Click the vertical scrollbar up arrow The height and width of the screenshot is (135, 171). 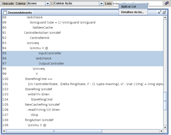(x=165, y=17)
